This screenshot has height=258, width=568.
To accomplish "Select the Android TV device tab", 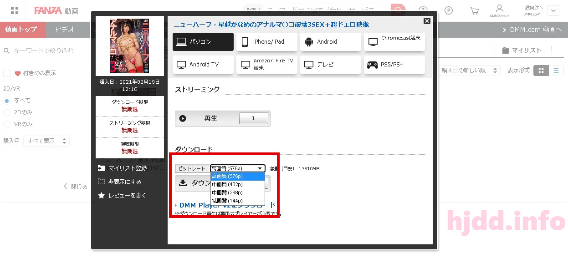I will click(203, 65).
